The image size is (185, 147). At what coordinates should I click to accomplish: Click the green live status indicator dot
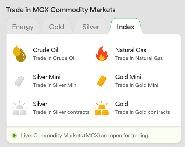pyautogui.click(x=14, y=136)
